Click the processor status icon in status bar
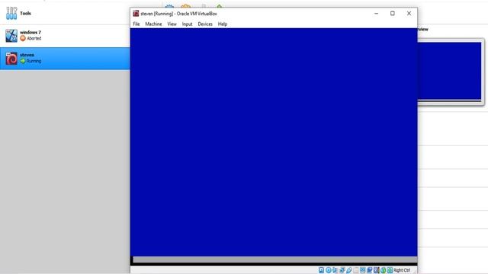The image size is (488, 274). pos(376,270)
